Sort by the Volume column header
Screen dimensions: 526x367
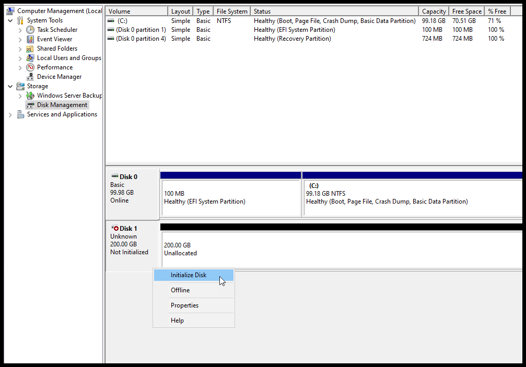tap(136, 11)
